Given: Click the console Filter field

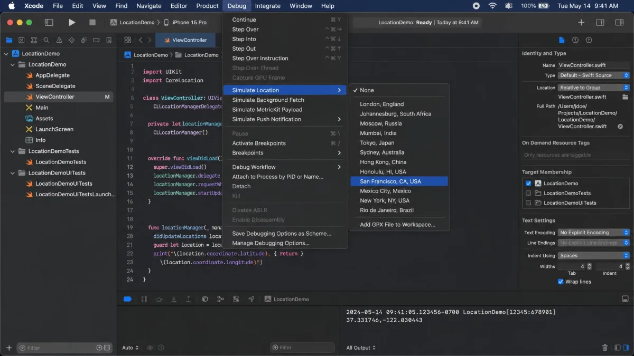Looking at the screenshot, I should (302, 348).
